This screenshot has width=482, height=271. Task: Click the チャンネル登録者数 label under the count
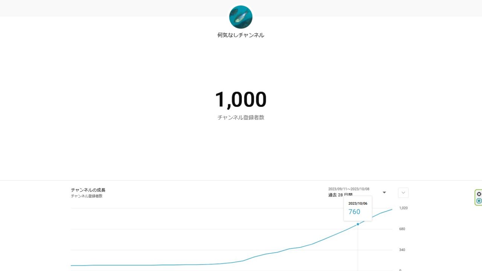coord(241,117)
